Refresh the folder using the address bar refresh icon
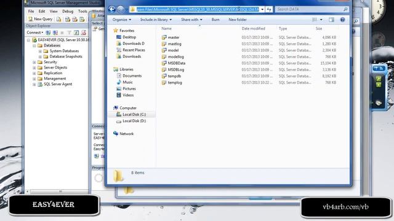The image size is (394, 221). 269,10
